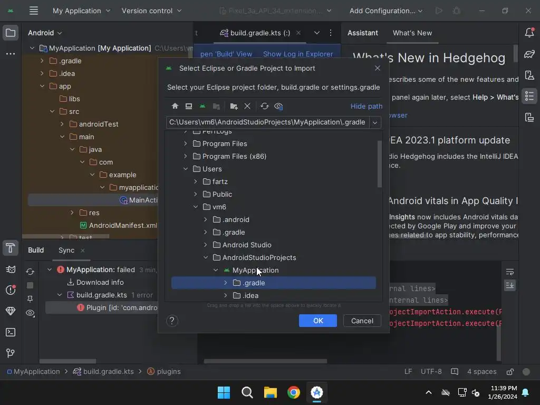The height and width of the screenshot is (405, 540).
Task: Open the Version control dropdown
Action: [x=151, y=11]
